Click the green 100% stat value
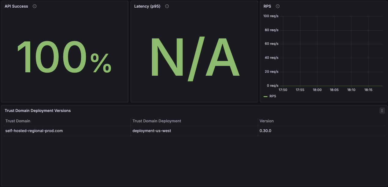 64,56
